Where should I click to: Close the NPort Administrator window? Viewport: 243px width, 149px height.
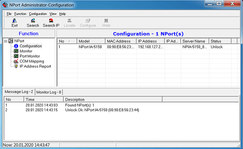(232, 4)
